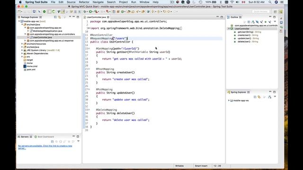Click first toolbar icon in the Servers panel
The width and height of the screenshot is (303, 170).
point(53,142)
